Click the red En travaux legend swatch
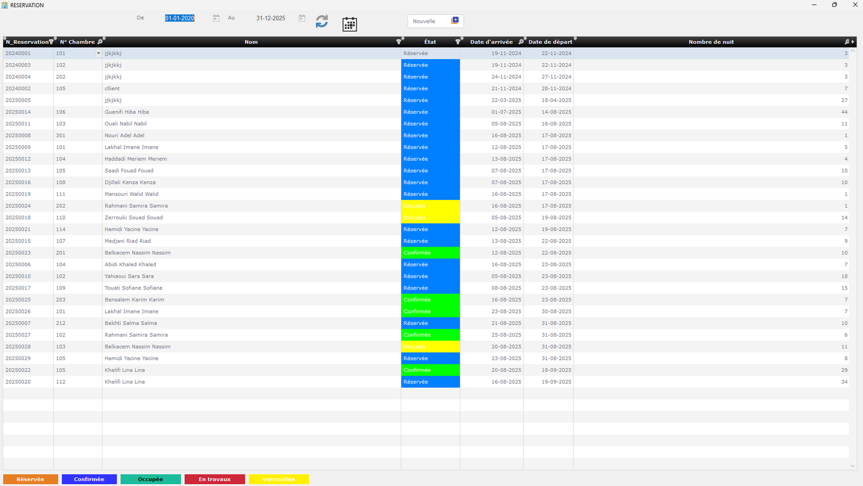This screenshot has height=486, width=863. point(214,479)
